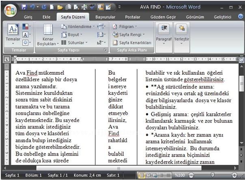Open the Temalar themes gallery
Image resolution: width=245 pixels, height=180 pixels.
[13, 34]
